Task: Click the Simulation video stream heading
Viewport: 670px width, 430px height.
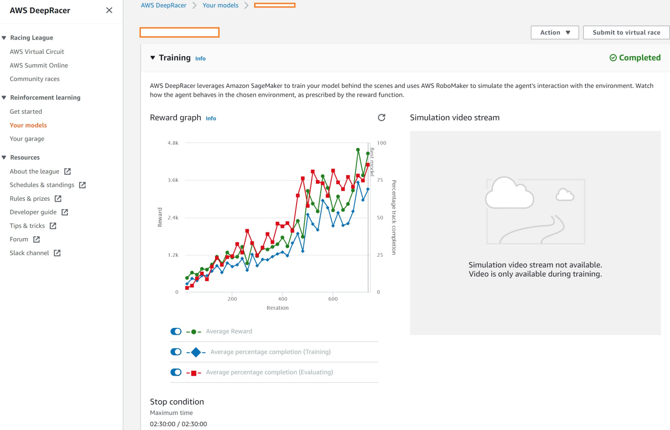Action: pos(455,118)
